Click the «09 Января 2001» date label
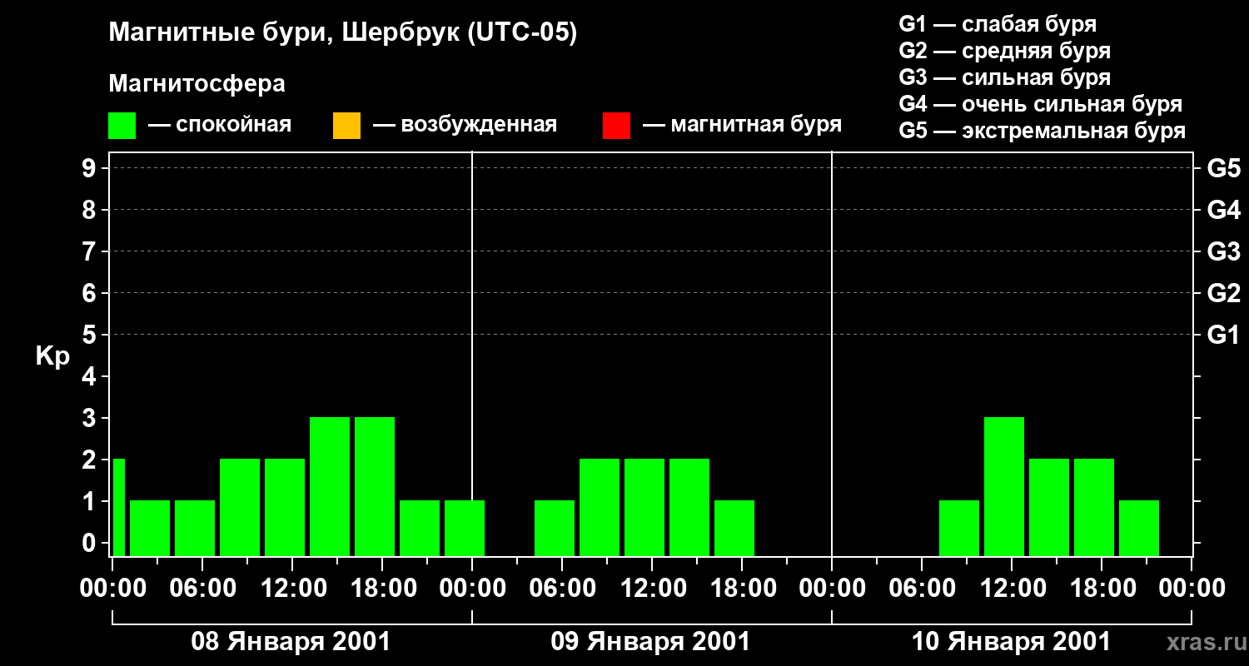This screenshot has width=1249, height=666. tap(650, 642)
